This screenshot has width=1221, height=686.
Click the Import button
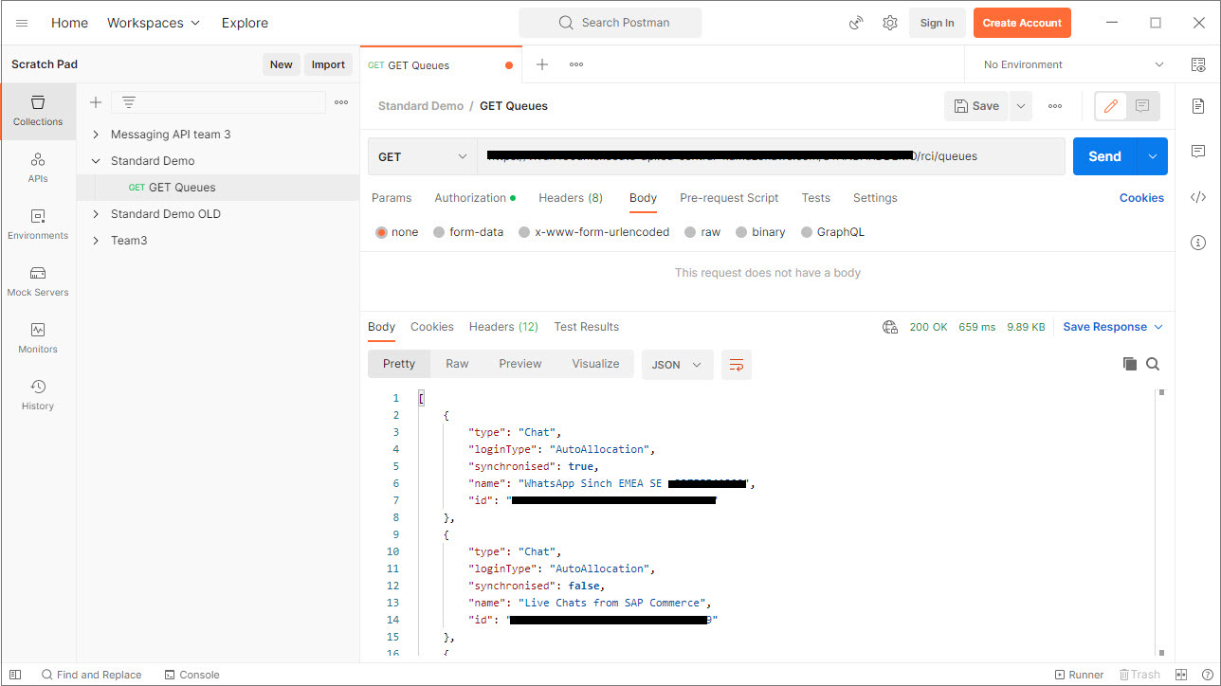328,64
